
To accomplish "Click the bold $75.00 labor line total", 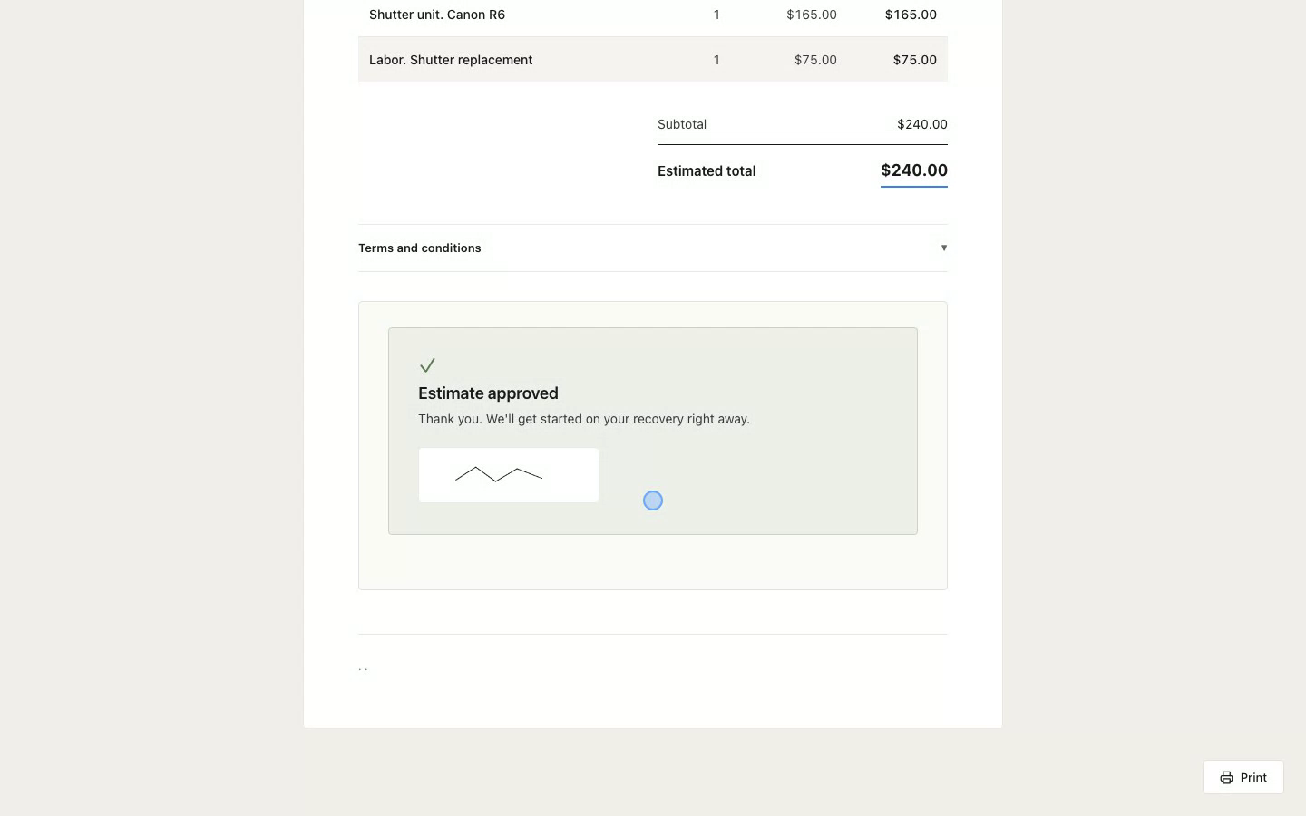I will click(915, 60).
